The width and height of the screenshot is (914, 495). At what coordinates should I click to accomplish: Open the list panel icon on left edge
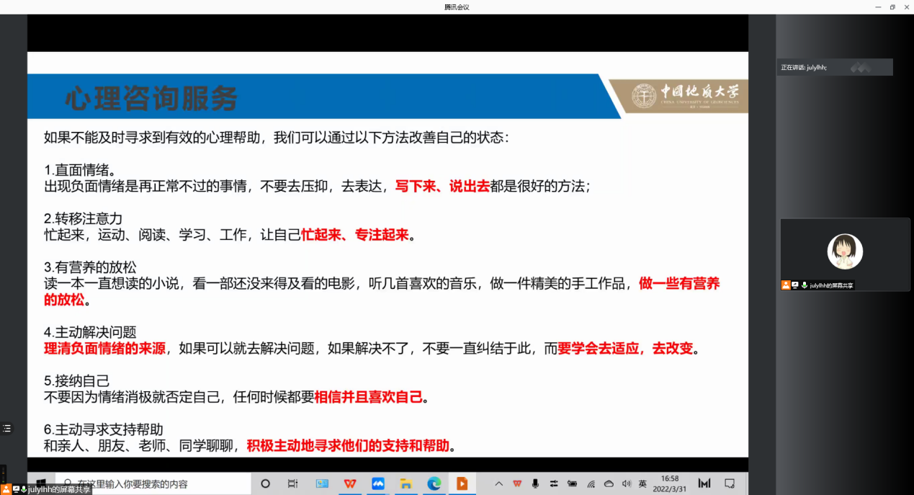coord(6,428)
